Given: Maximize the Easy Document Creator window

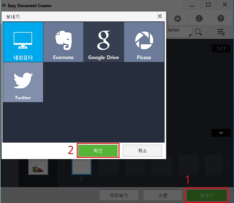Looking at the screenshot, I should coord(208,5).
